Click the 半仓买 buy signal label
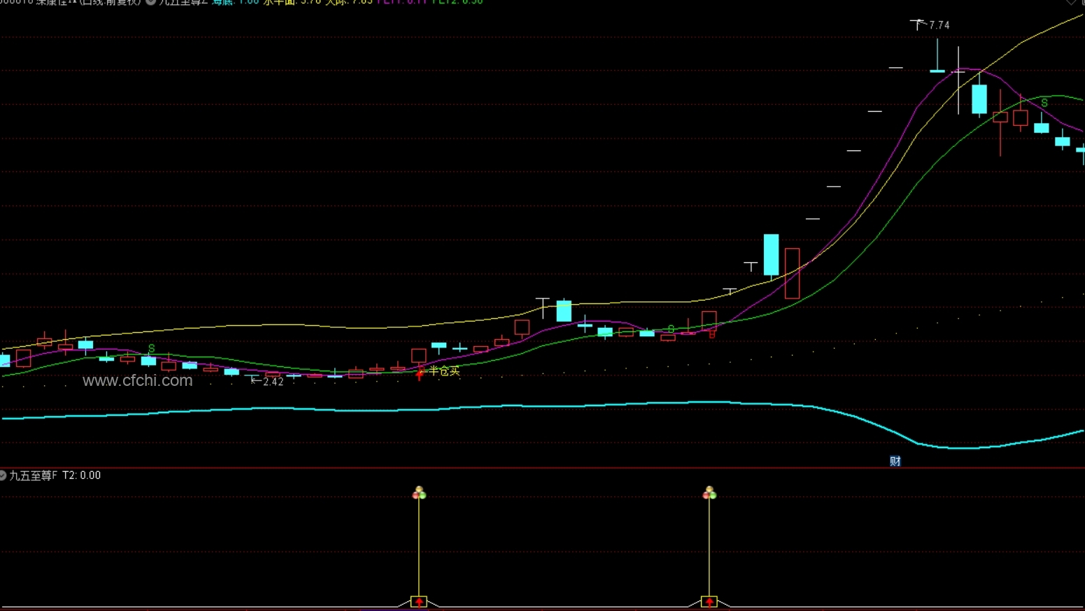The width and height of the screenshot is (1085, 611). pyautogui.click(x=444, y=371)
